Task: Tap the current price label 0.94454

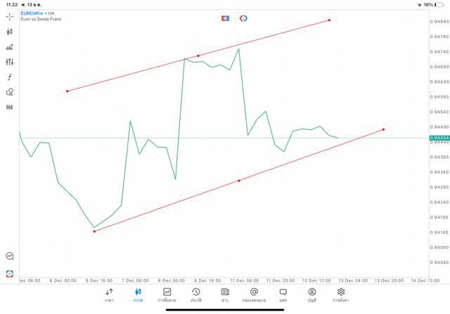Action: (x=439, y=138)
